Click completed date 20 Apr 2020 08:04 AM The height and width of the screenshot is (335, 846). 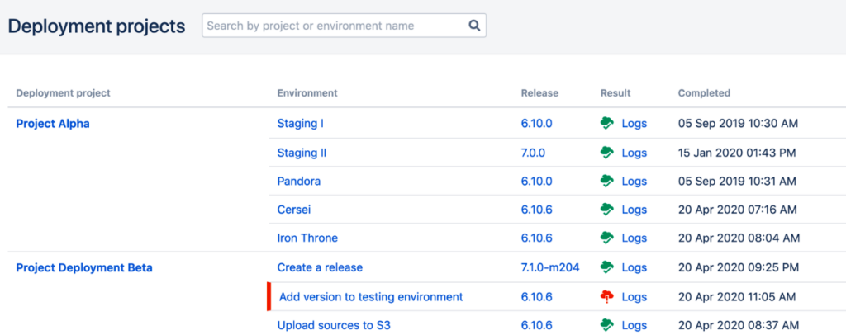(x=739, y=238)
